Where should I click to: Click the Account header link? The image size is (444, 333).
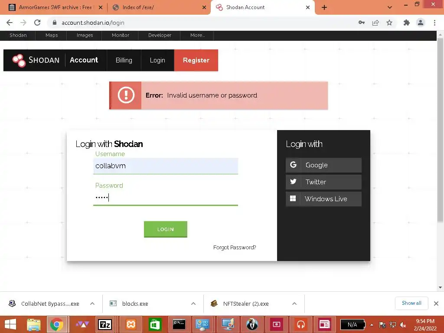click(x=84, y=60)
